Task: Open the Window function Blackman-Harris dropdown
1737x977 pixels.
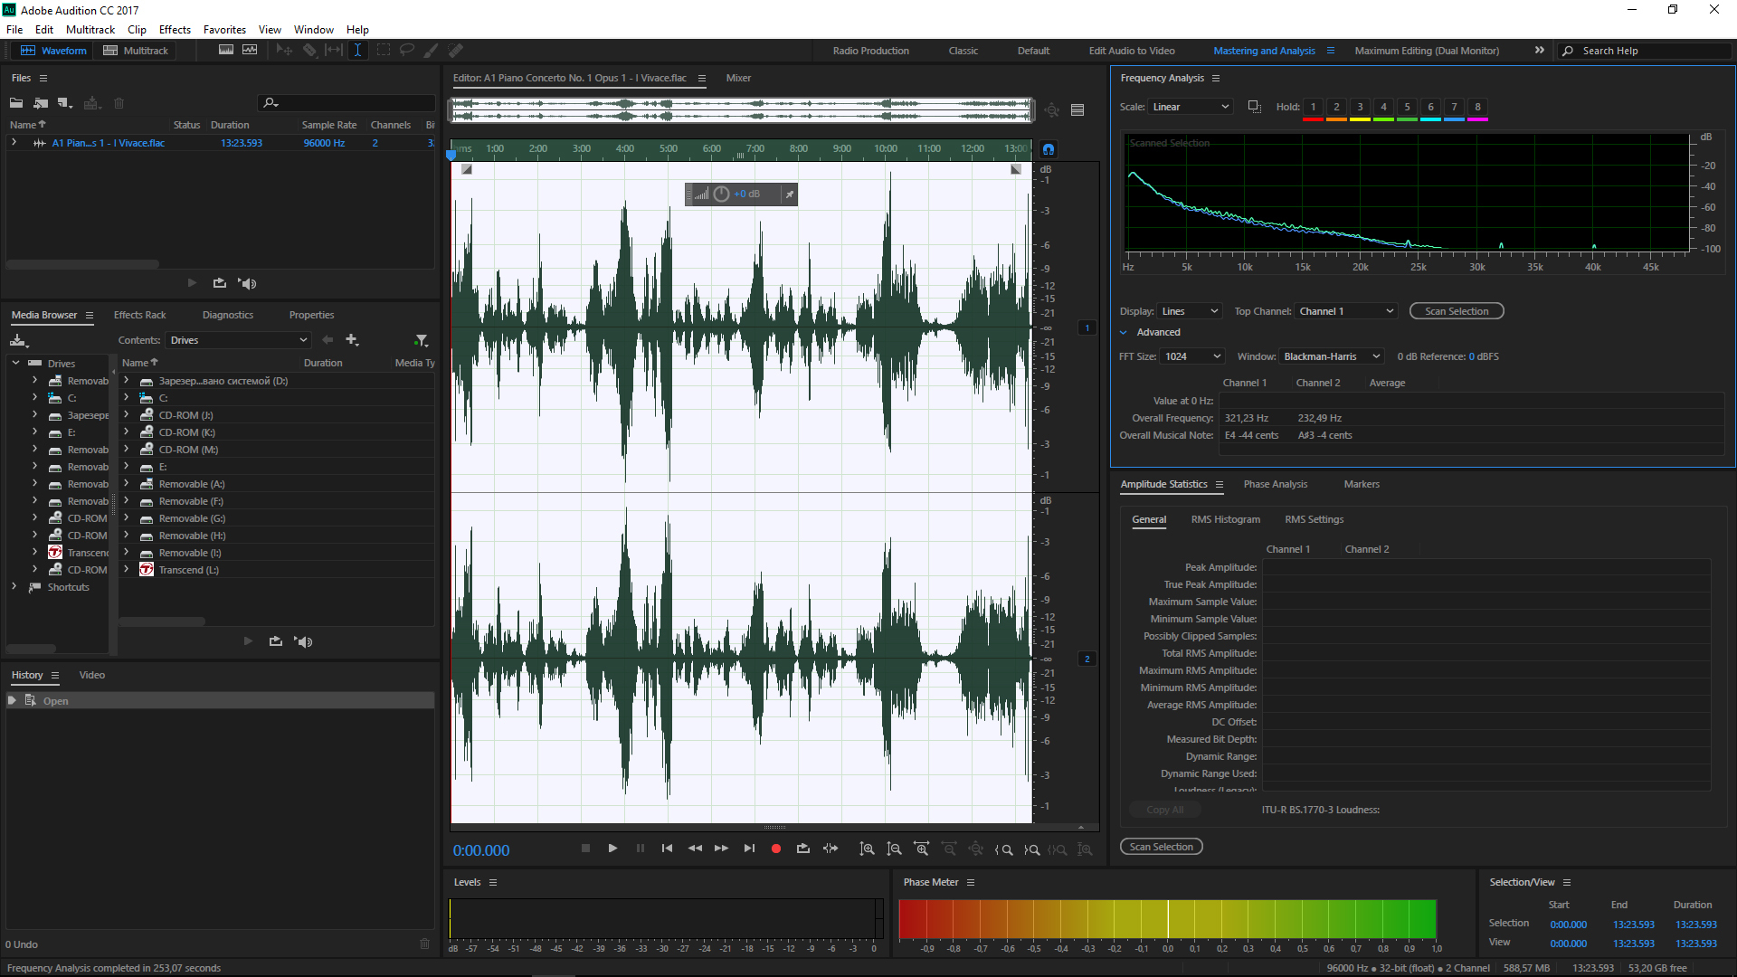Action: [x=1331, y=356]
